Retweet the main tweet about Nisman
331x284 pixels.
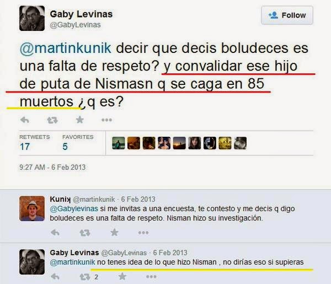[52, 120]
